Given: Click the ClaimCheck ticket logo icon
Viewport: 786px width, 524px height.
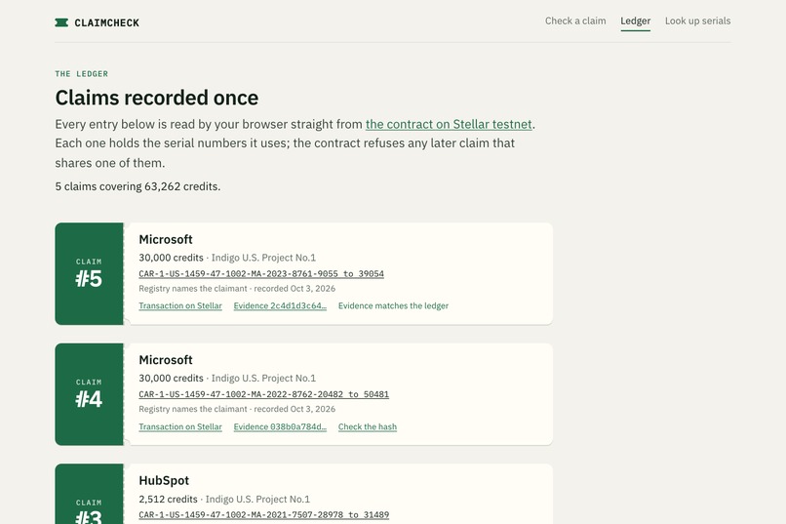Looking at the screenshot, I should point(61,22).
